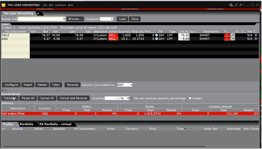Open the Basket File dropdown
Image resolution: width=262 pixels, height=149 pixels.
(x=64, y=19)
